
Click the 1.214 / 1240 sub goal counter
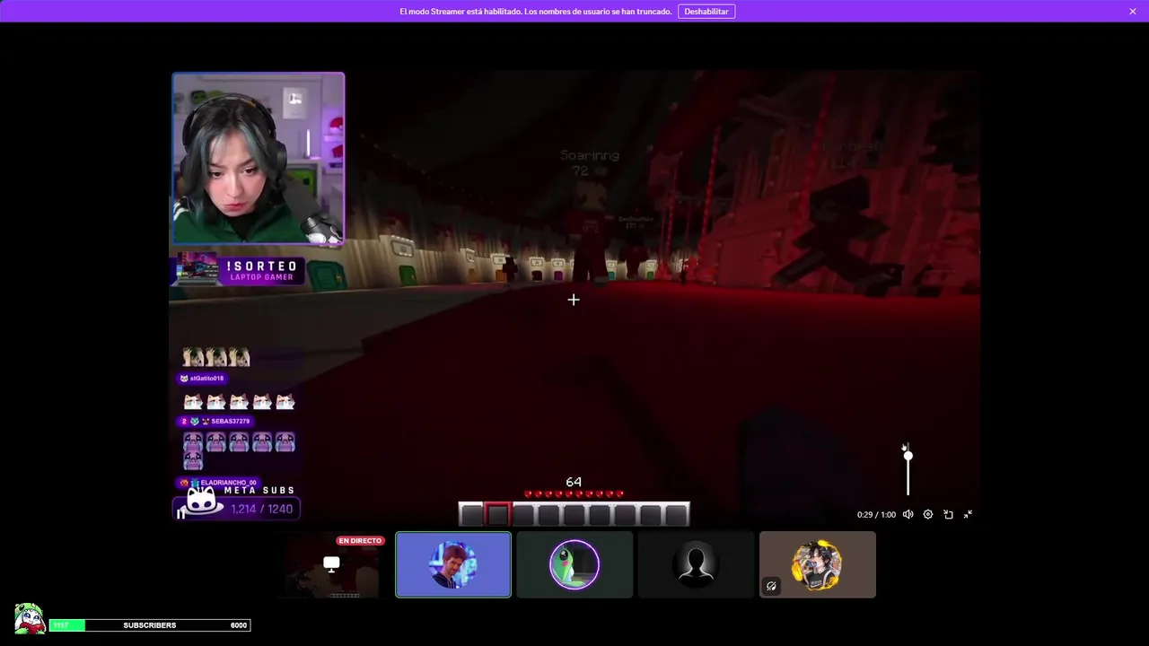261,509
